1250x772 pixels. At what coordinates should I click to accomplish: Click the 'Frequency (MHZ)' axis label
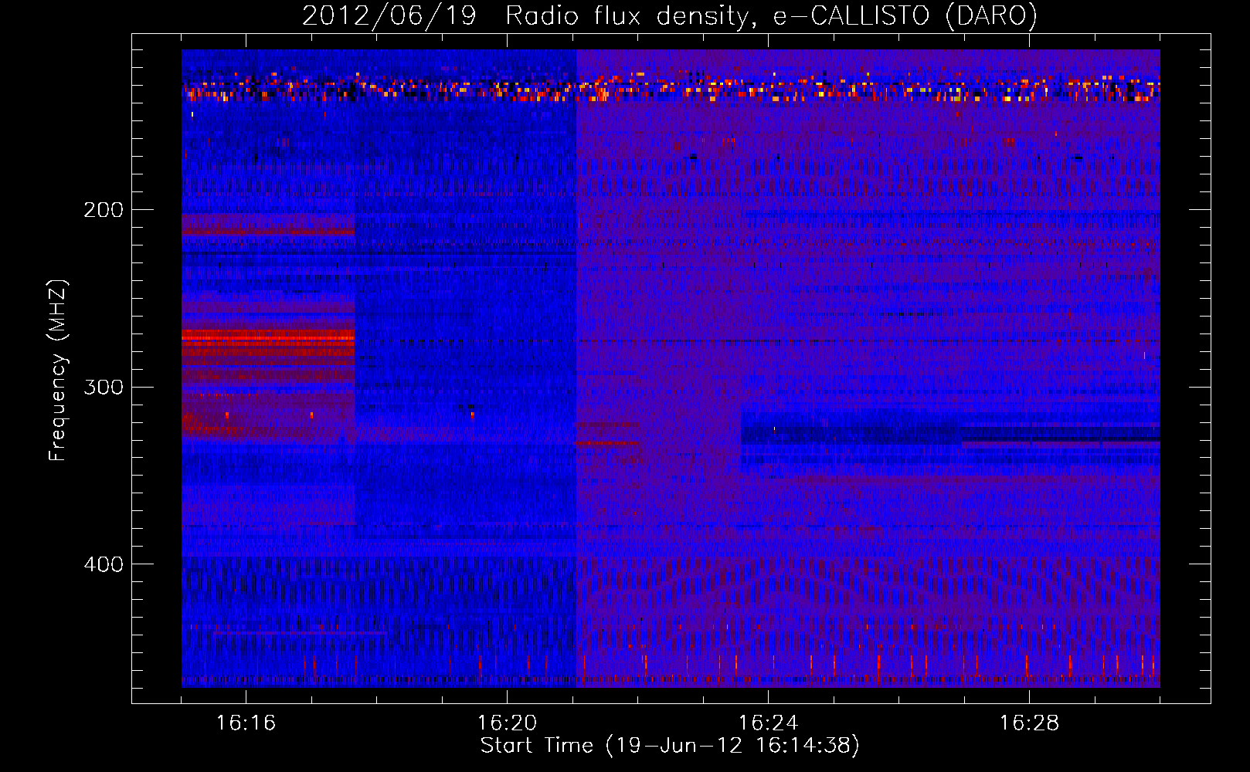pyautogui.click(x=58, y=371)
